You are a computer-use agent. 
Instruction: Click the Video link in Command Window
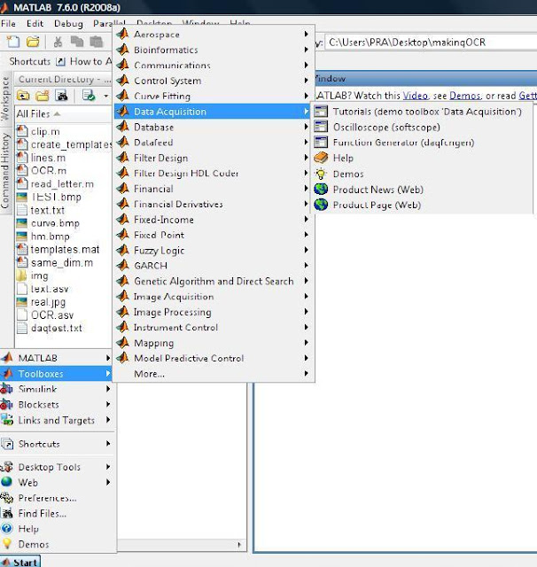(x=415, y=96)
